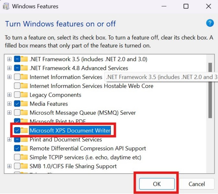The image size is (218, 194).
Task: Uncheck the Microsoft XPS Document Writer checkbox
Action: pyautogui.click(x=17, y=130)
